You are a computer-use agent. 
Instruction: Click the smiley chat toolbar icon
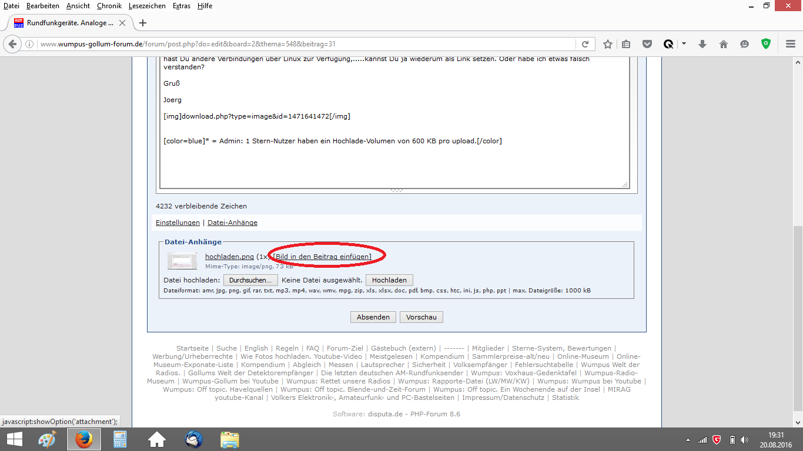(x=744, y=44)
